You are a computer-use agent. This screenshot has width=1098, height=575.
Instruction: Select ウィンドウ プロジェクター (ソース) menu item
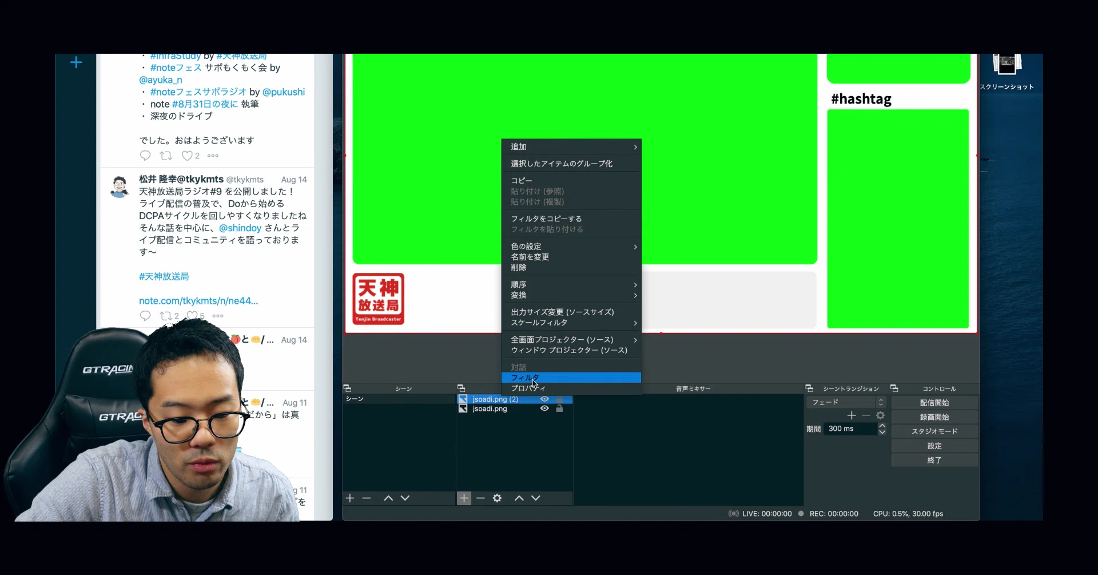point(571,350)
